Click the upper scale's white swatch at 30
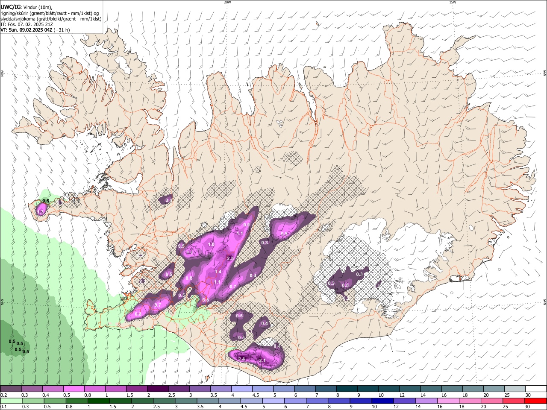Viewport: 547px width, 410px height. [536, 389]
